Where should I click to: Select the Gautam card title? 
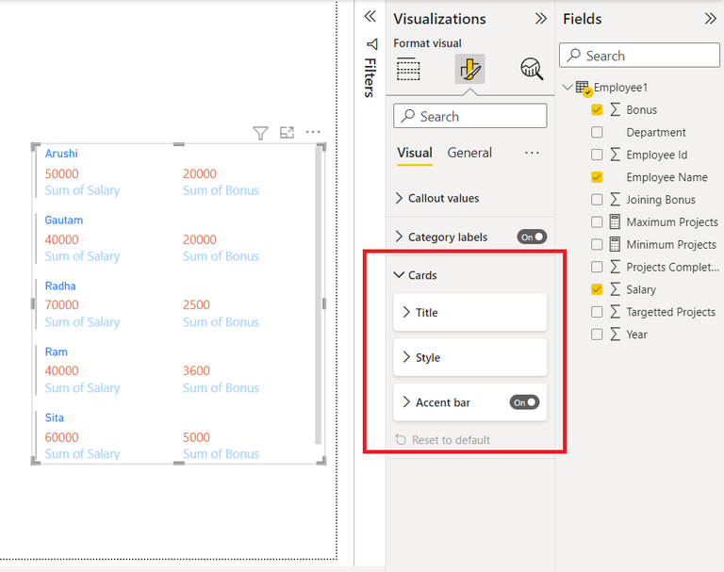point(64,220)
